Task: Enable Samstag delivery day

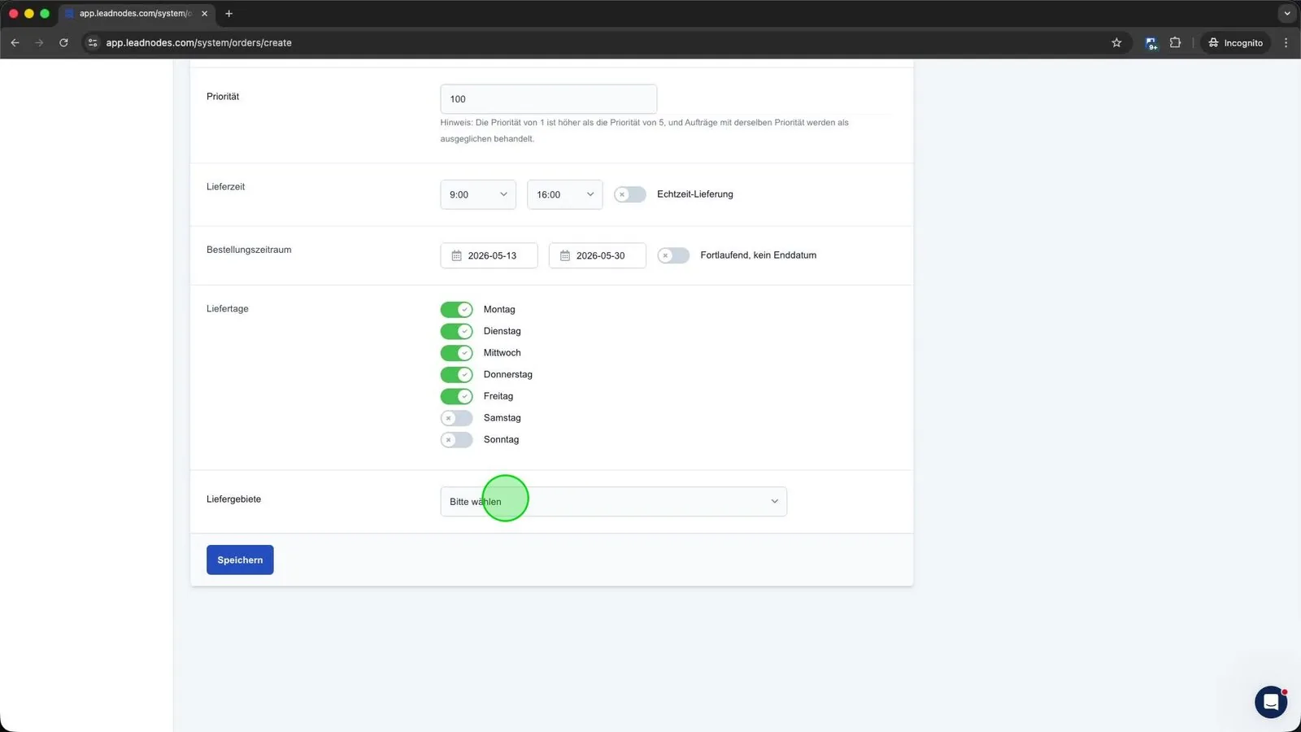Action: [x=456, y=418]
